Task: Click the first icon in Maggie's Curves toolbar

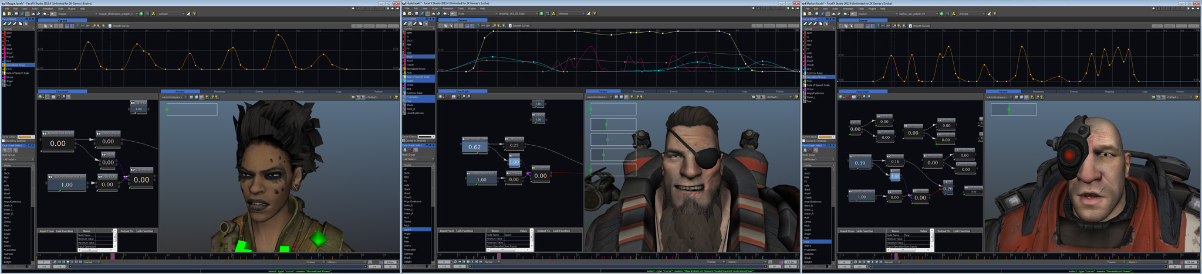Action: point(40,26)
